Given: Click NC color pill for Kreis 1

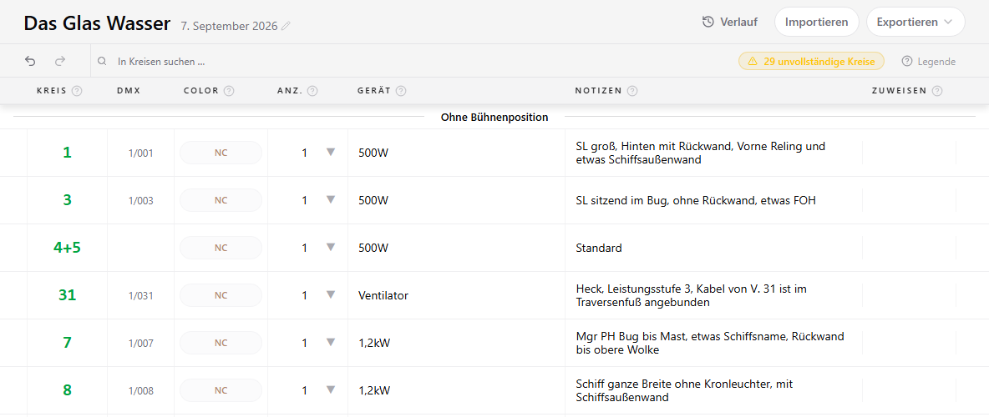Looking at the screenshot, I should [x=221, y=153].
